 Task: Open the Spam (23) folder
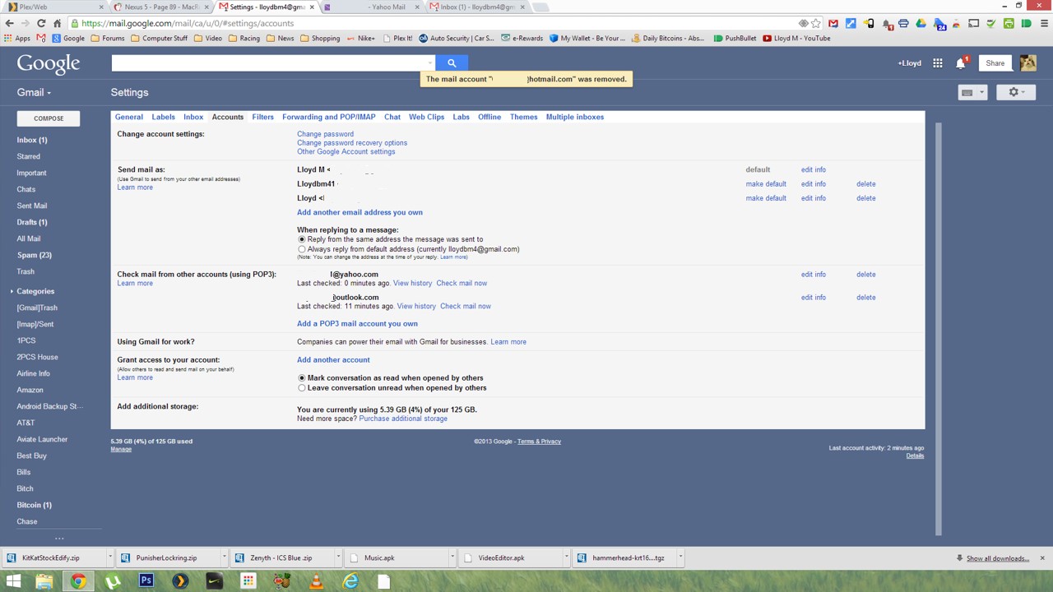tap(35, 255)
